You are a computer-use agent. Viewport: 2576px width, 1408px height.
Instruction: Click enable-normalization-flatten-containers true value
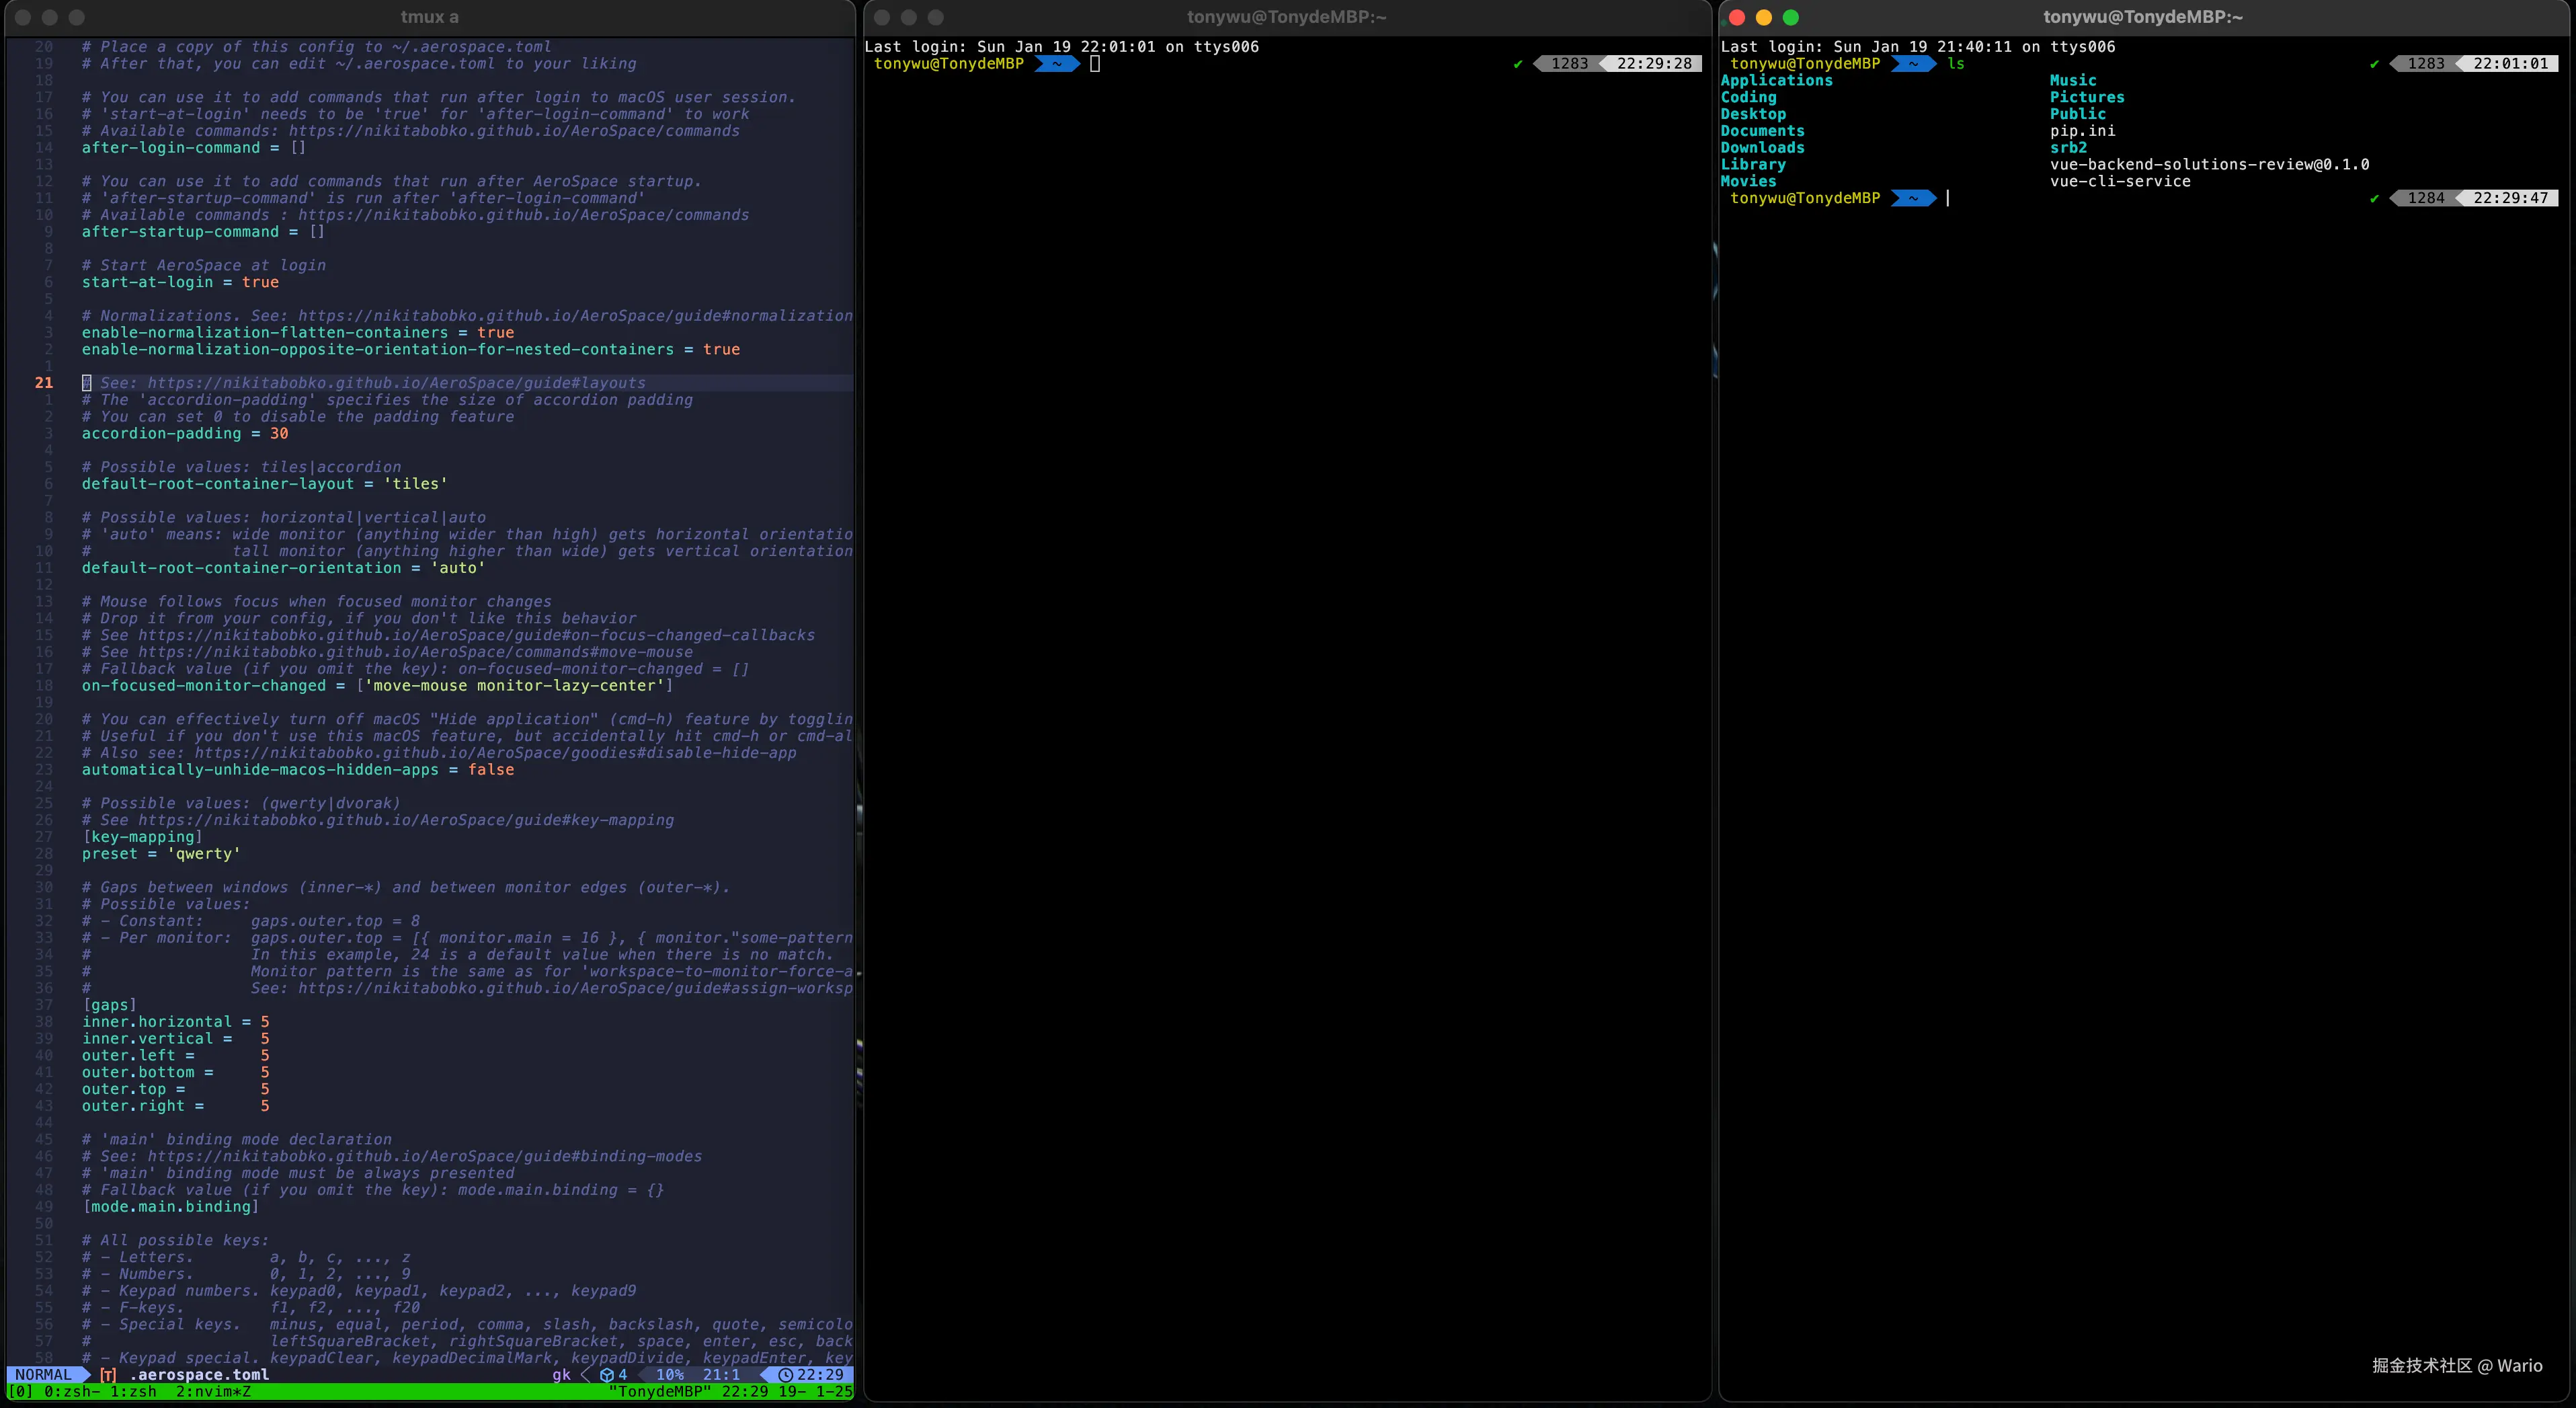[x=495, y=333]
